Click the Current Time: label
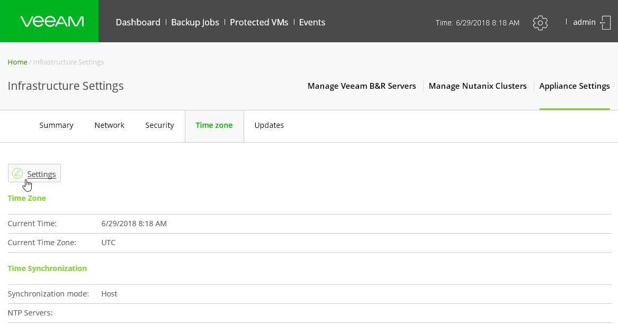This screenshot has height=325, width=618. (x=32, y=224)
